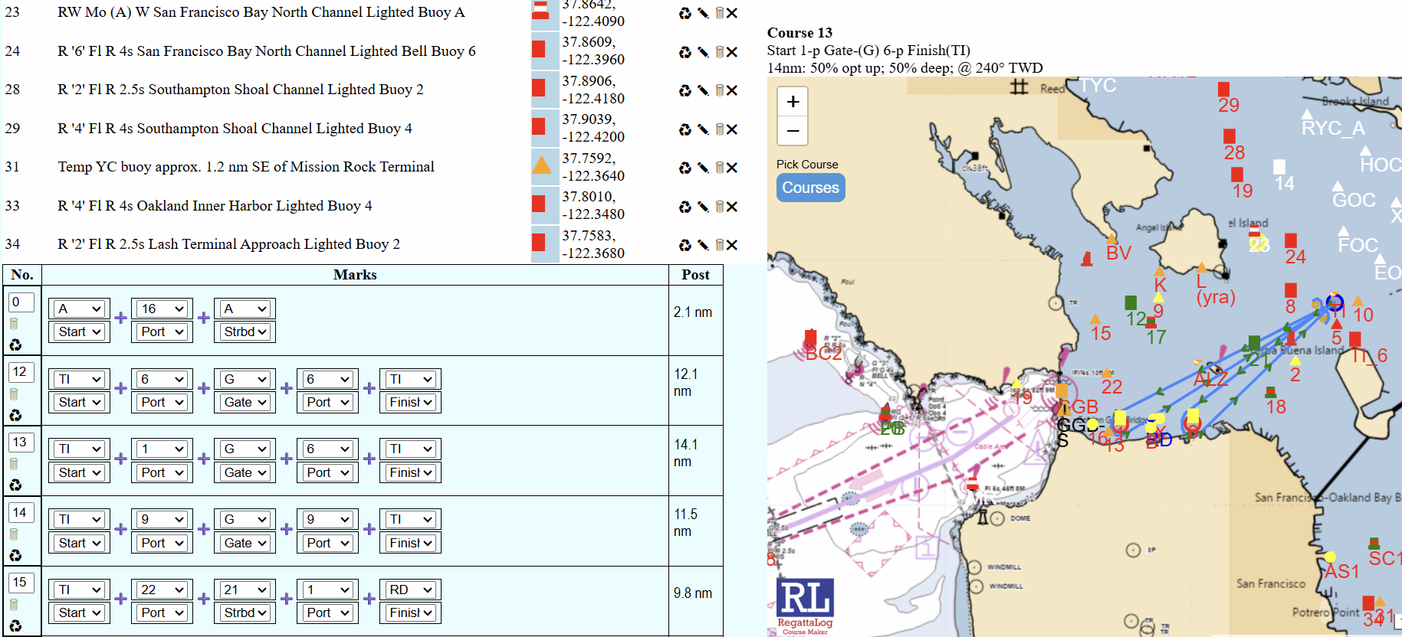The height and width of the screenshot is (637, 1402).
Task: Click the pencil edit icon for mark 23
Action: [702, 13]
